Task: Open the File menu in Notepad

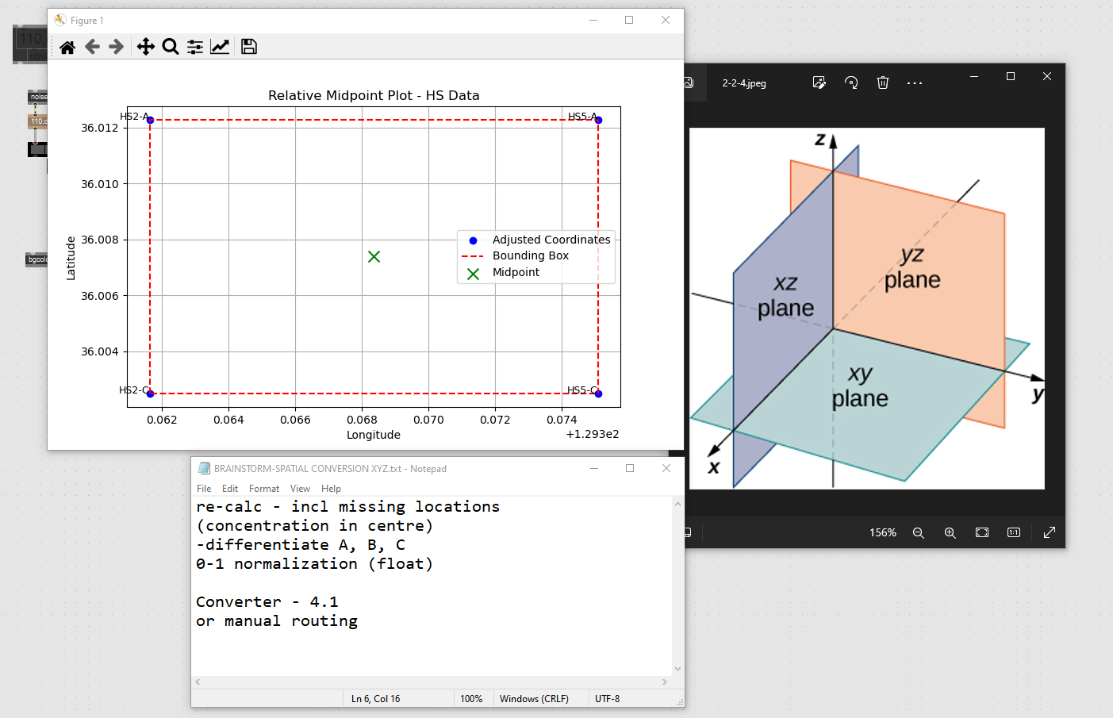Action: click(204, 489)
